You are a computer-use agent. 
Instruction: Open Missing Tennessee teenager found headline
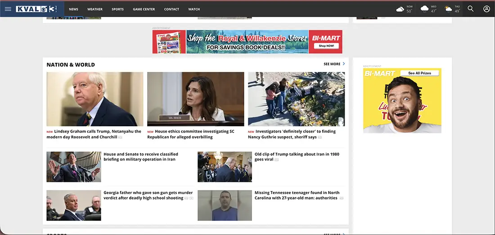297,195
